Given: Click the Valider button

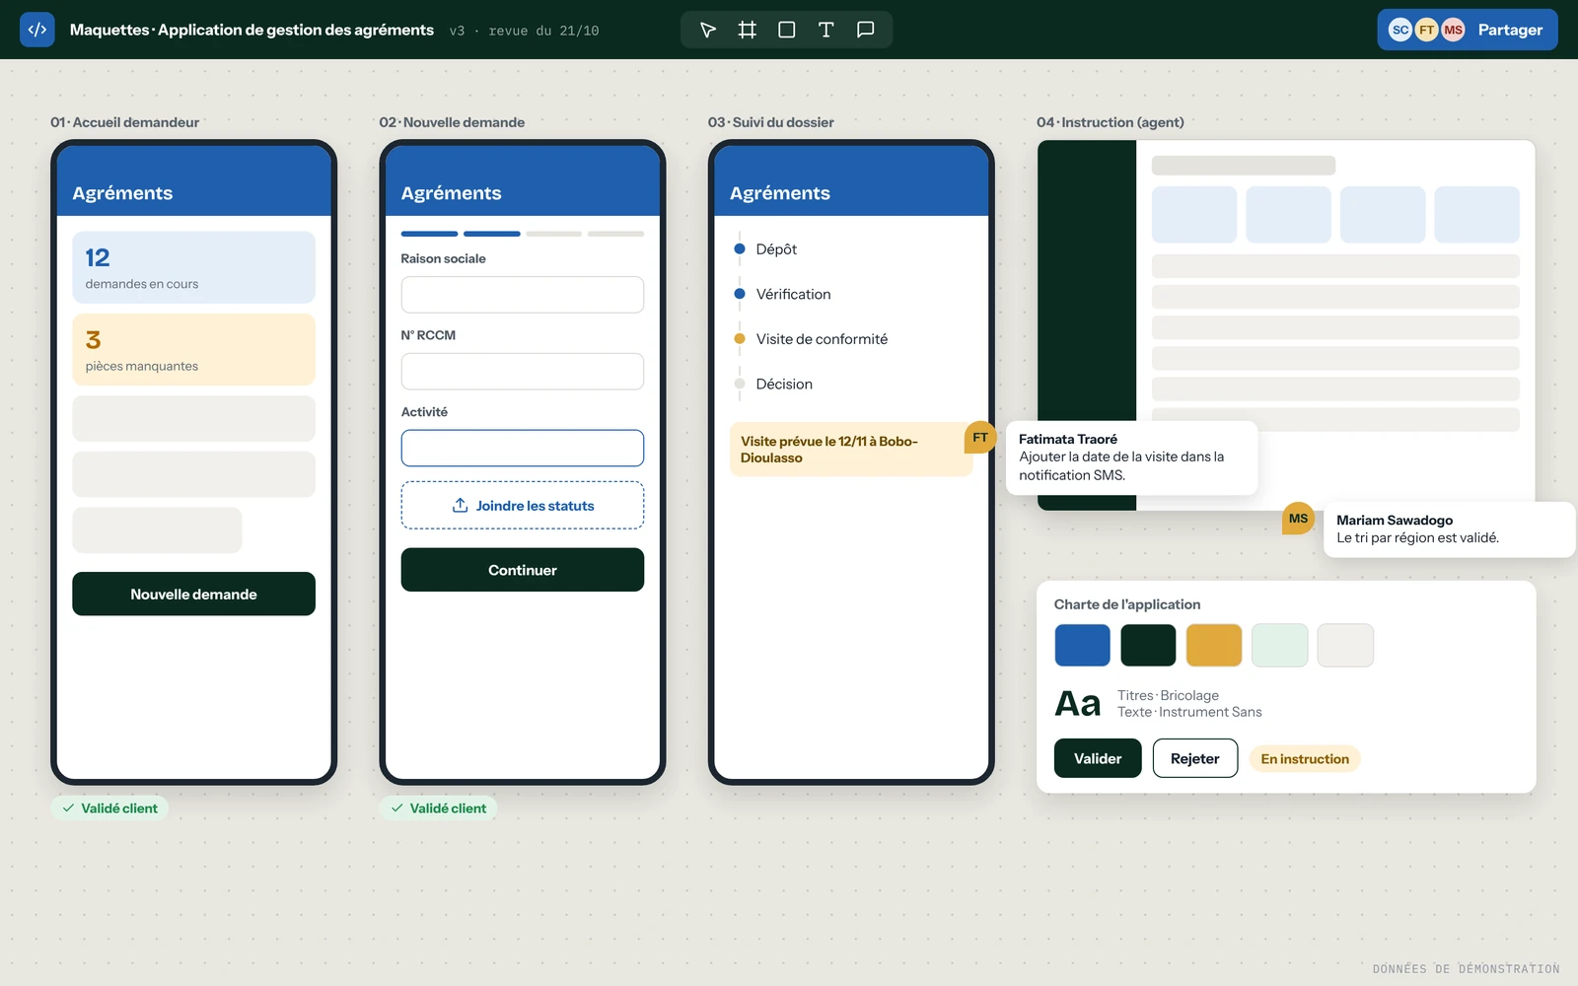Looking at the screenshot, I should [1098, 758].
